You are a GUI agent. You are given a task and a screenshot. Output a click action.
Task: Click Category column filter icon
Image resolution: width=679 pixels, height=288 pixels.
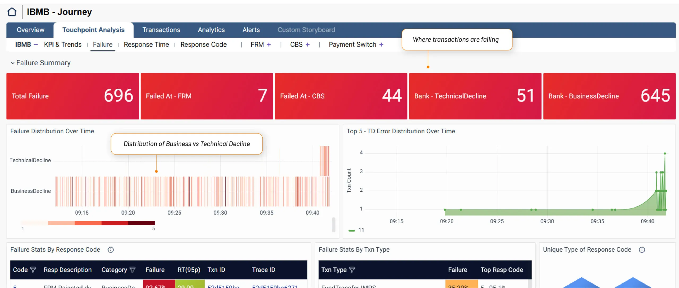132,270
